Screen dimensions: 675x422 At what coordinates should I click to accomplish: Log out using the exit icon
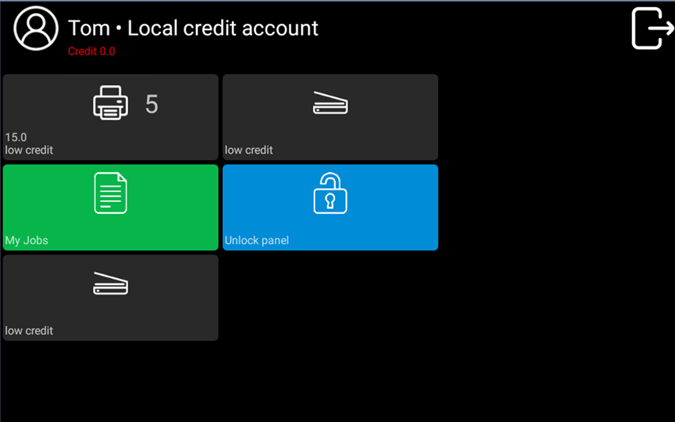[x=652, y=28]
